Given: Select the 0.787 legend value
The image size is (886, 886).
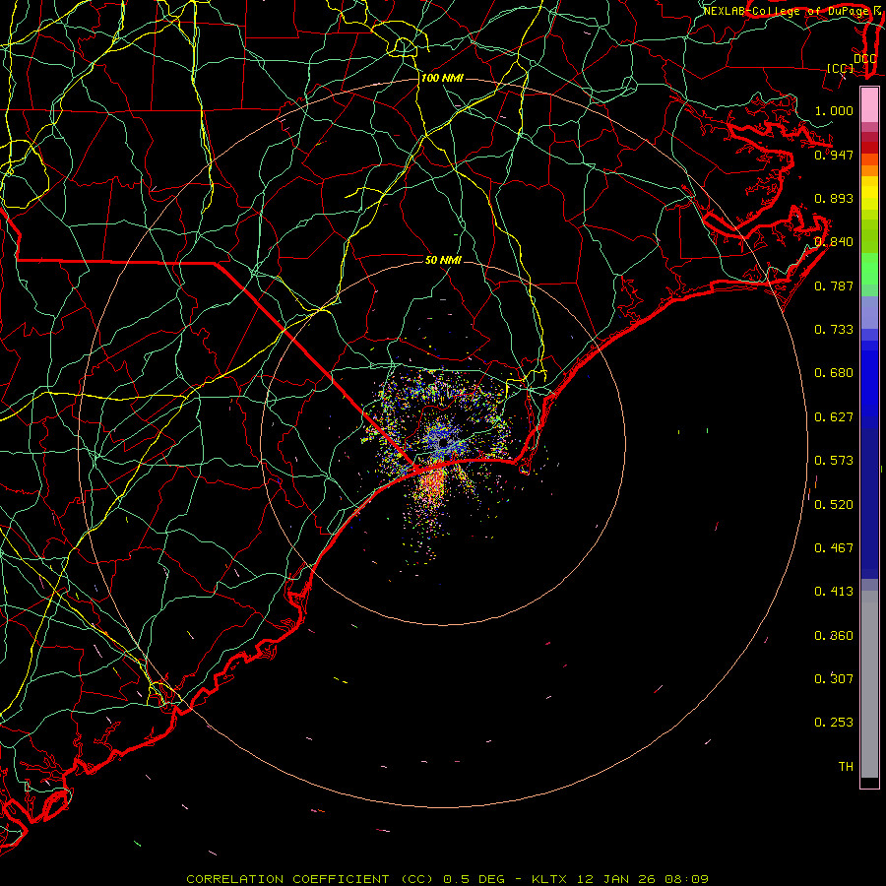Looking at the screenshot, I should click(834, 285).
